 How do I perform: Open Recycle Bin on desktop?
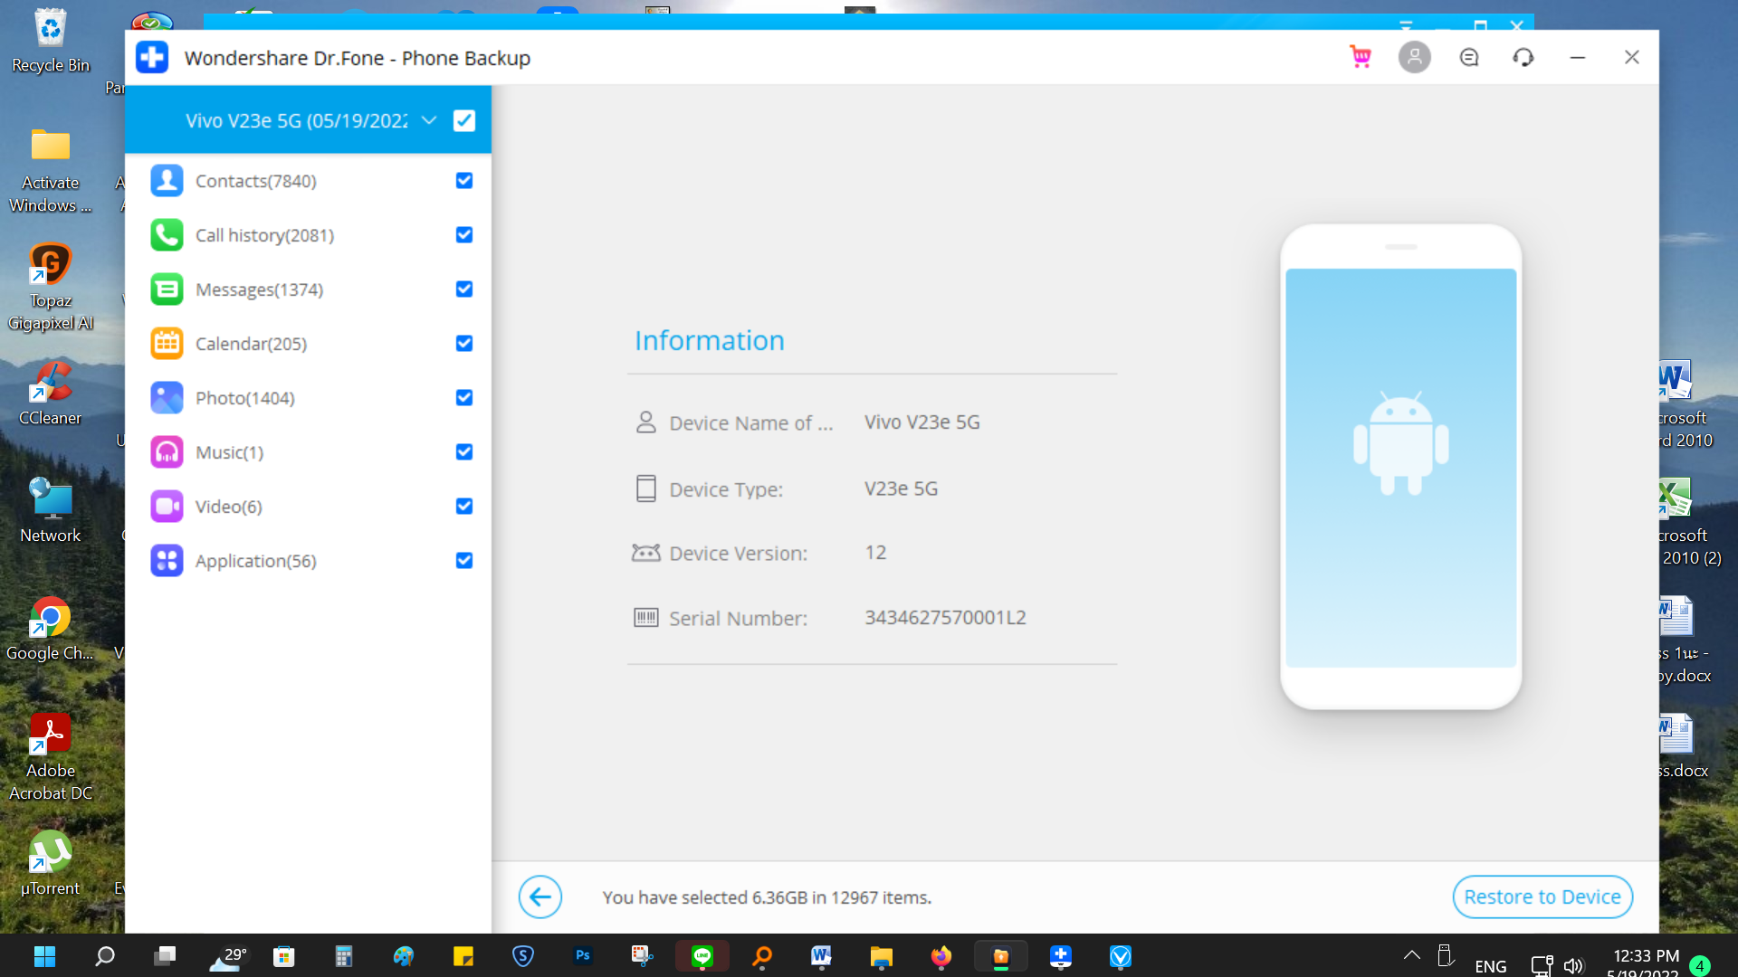(x=51, y=41)
